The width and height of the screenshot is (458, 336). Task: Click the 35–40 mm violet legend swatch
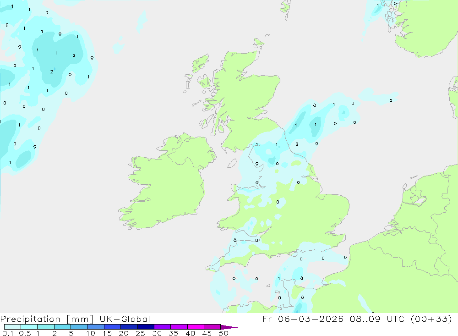click(179, 327)
